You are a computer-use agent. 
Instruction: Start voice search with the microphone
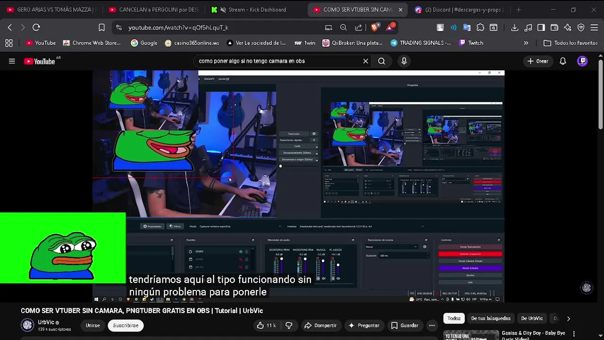pyautogui.click(x=404, y=61)
